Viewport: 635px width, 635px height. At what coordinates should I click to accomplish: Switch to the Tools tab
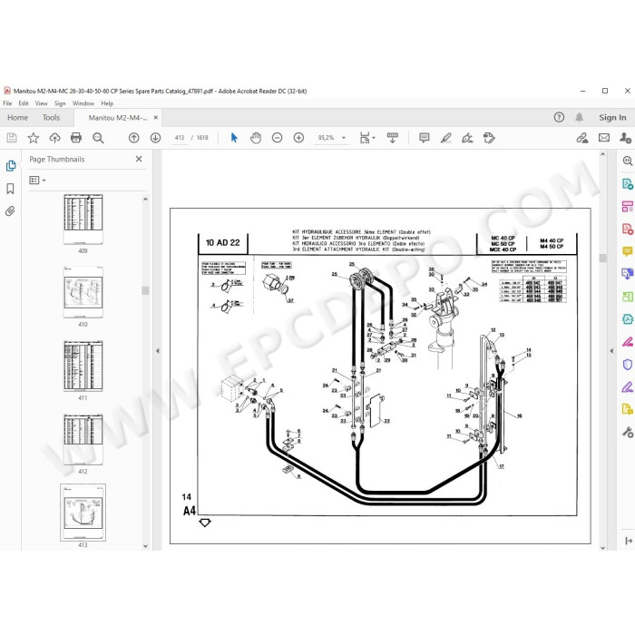click(51, 118)
